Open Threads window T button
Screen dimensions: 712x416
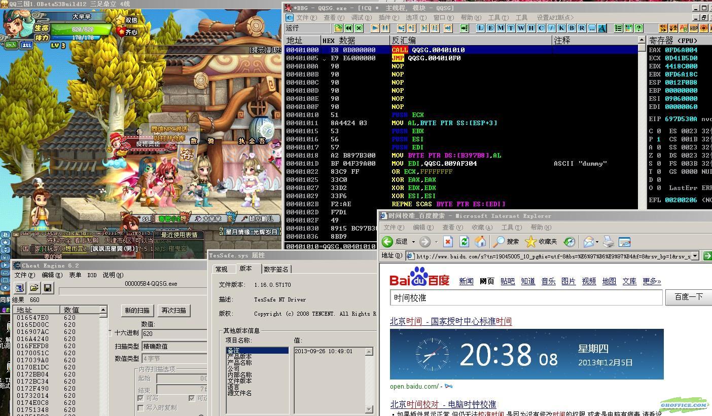(511, 28)
